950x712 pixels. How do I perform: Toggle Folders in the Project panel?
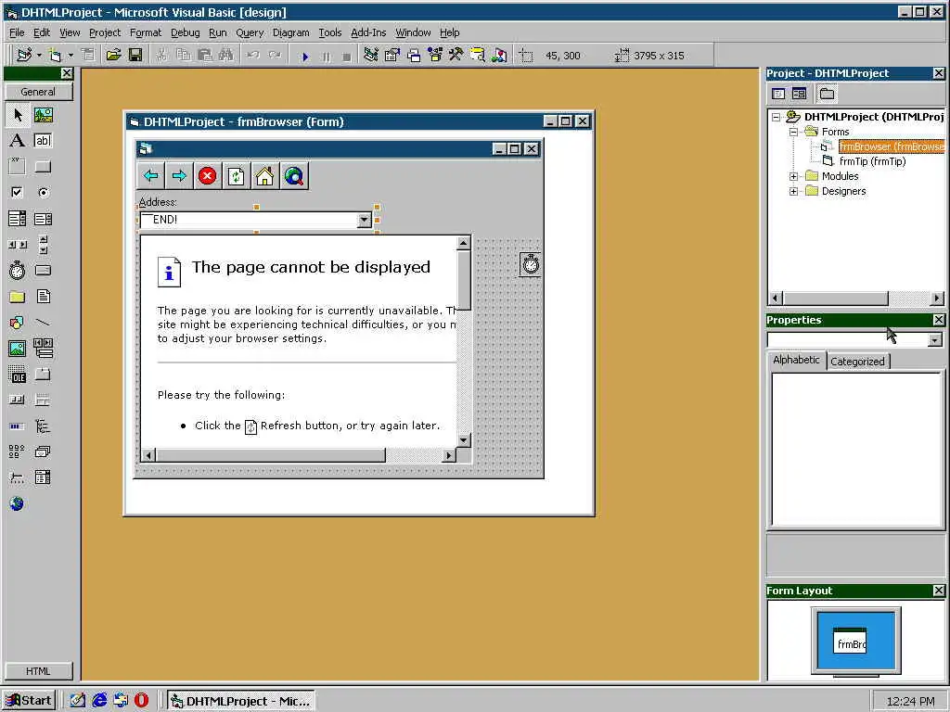coord(827,94)
